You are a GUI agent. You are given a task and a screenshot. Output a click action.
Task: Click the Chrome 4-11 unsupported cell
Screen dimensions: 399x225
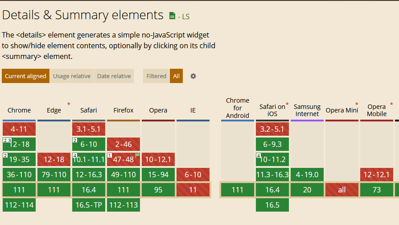click(x=19, y=129)
